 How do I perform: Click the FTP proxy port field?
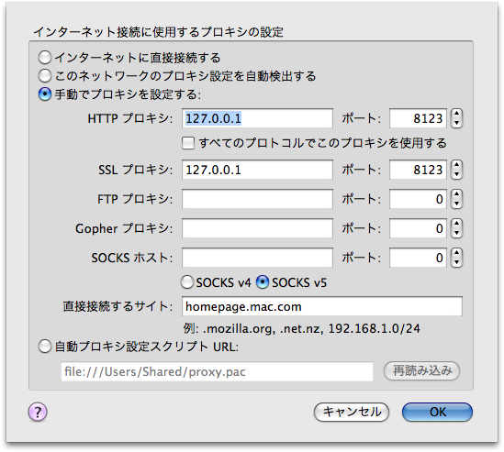tap(418, 199)
